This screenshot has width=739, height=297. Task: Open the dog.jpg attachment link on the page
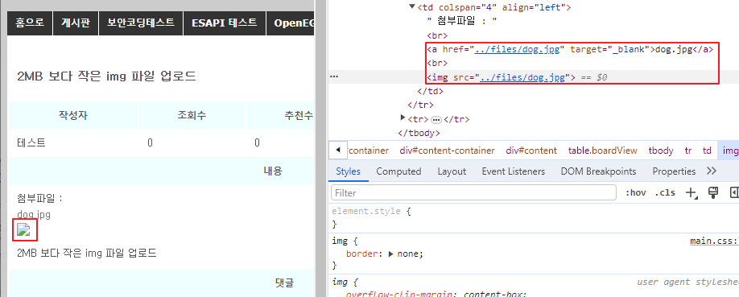(34, 214)
